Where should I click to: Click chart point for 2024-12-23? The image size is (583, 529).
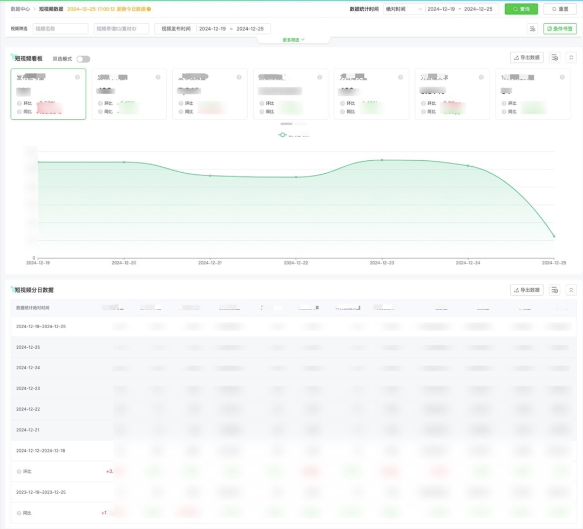pyautogui.click(x=382, y=160)
